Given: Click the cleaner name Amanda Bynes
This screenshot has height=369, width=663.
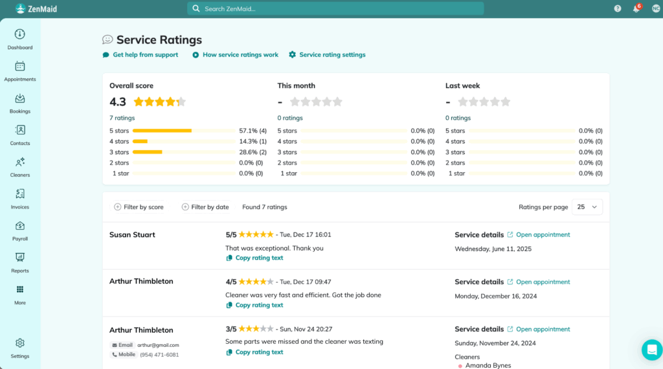Looking at the screenshot, I should [x=488, y=365].
